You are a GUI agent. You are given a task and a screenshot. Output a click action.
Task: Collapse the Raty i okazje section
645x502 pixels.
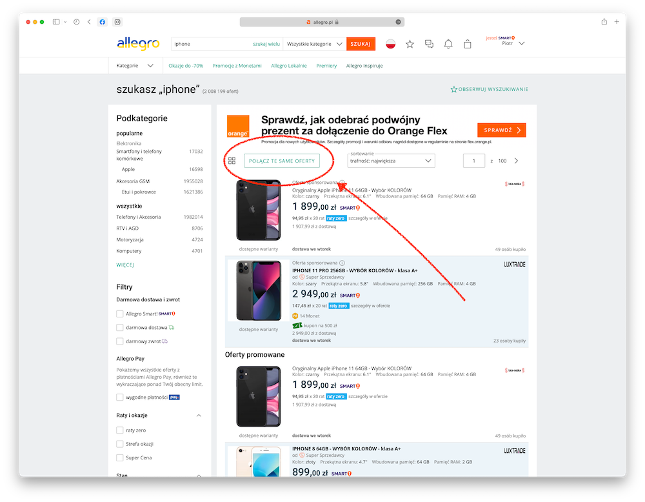tap(199, 416)
